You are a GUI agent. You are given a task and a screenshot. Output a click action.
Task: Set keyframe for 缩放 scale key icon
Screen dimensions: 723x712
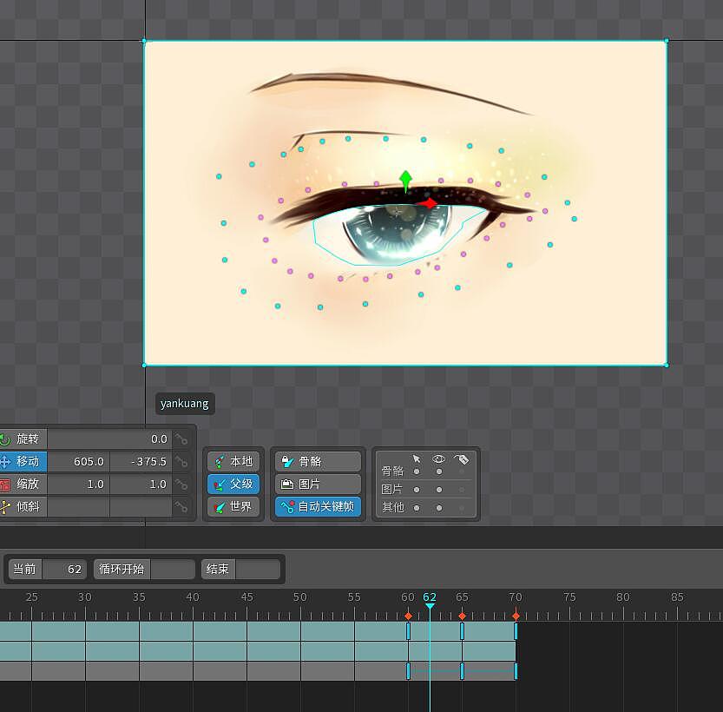[x=181, y=485]
